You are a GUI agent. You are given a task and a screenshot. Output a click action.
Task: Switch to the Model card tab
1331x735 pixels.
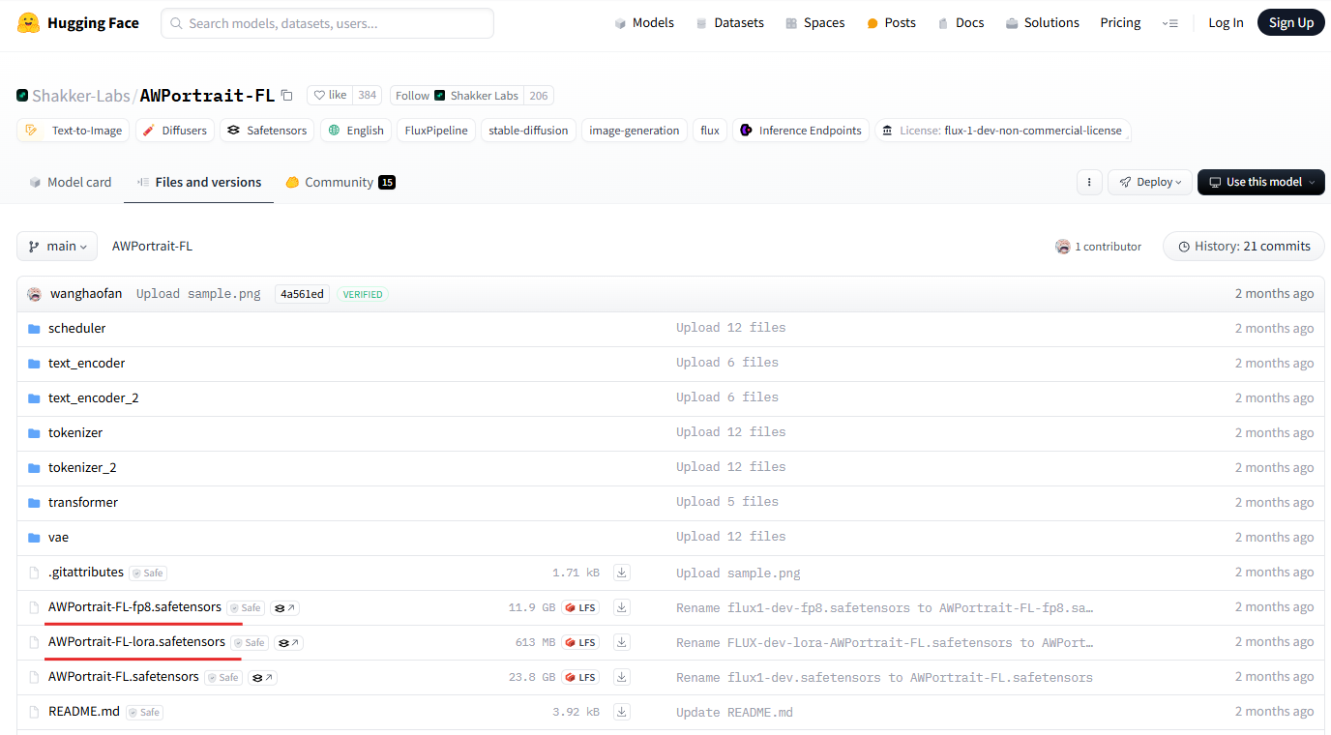pos(70,182)
